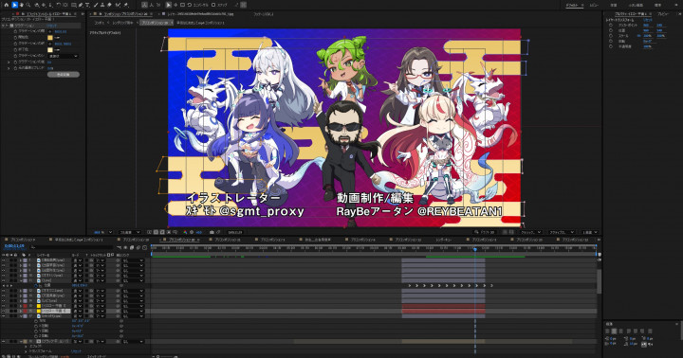Click the snapshot camera icon below the viewer
Screen dimensions: 683x358
point(212,232)
